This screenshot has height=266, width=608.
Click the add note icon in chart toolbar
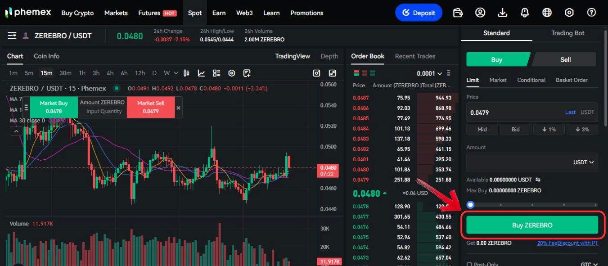coord(247,73)
